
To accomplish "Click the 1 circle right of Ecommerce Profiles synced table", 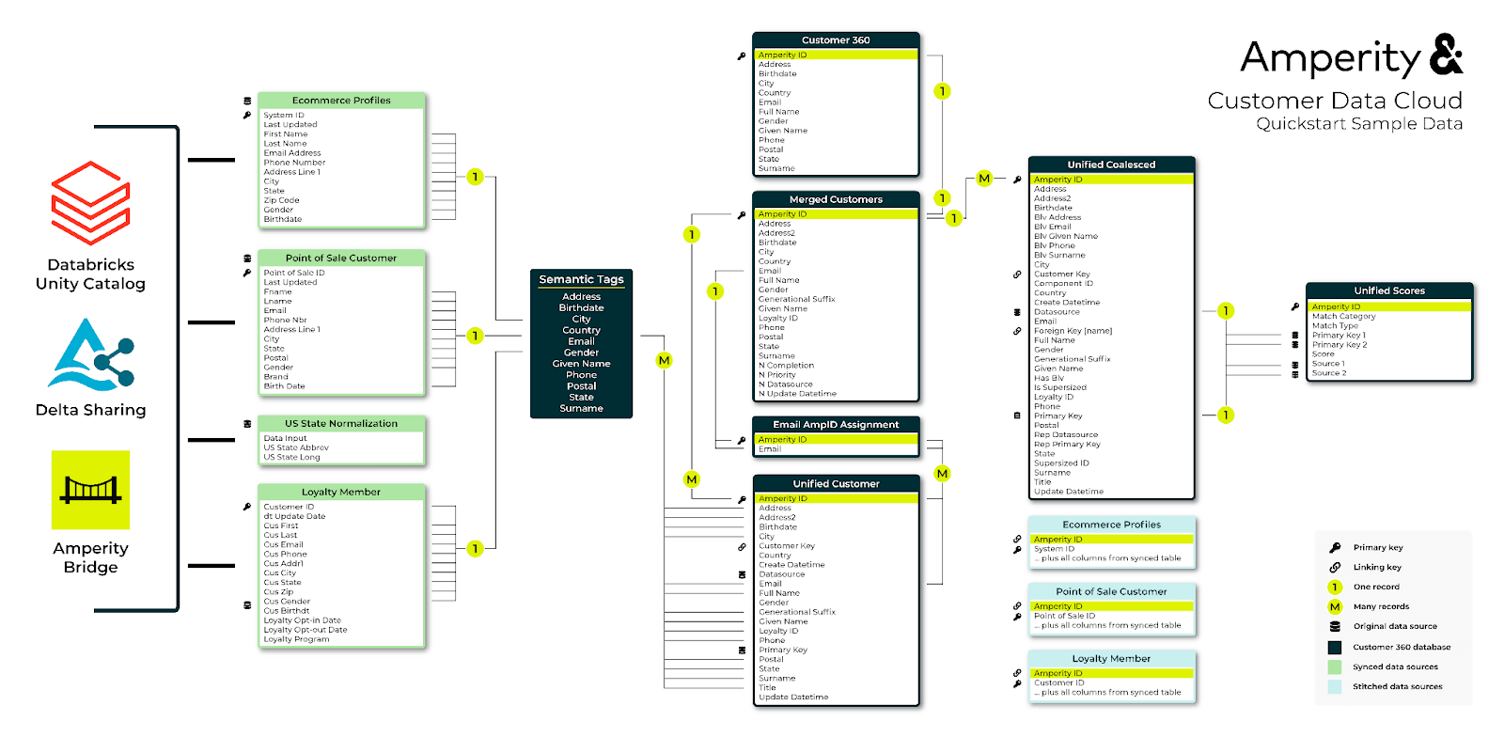I will (476, 177).
